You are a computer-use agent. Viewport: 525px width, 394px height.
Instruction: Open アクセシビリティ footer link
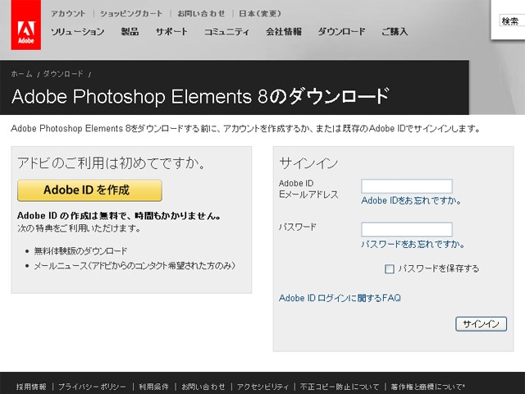point(262,387)
